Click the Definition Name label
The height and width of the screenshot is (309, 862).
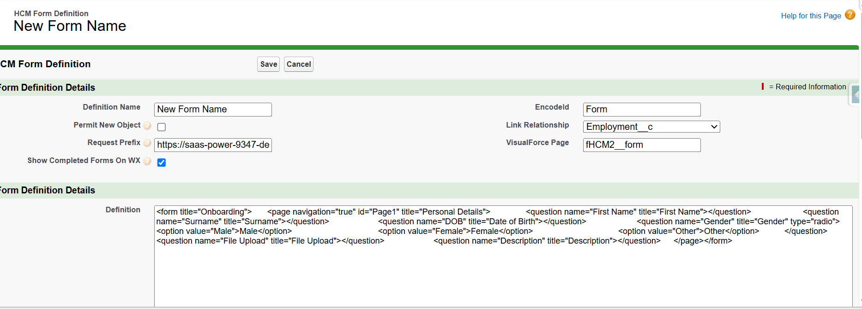[x=112, y=107]
